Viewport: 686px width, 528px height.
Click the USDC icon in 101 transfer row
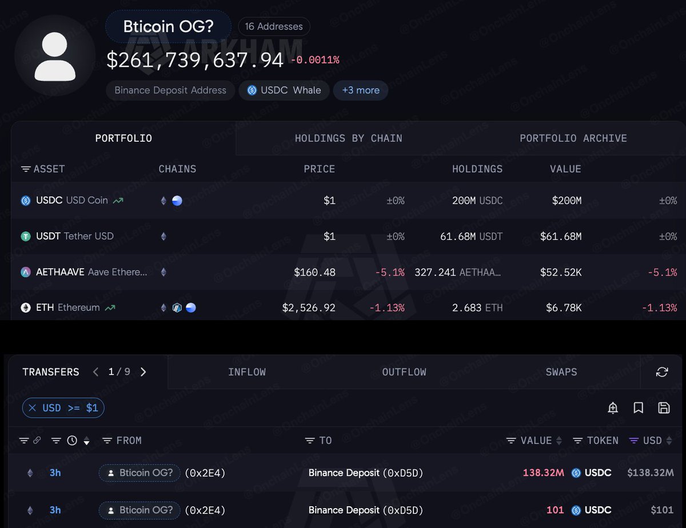click(x=576, y=510)
